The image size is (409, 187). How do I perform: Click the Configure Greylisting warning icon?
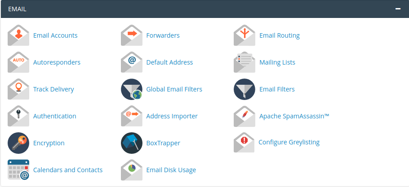[x=245, y=143]
